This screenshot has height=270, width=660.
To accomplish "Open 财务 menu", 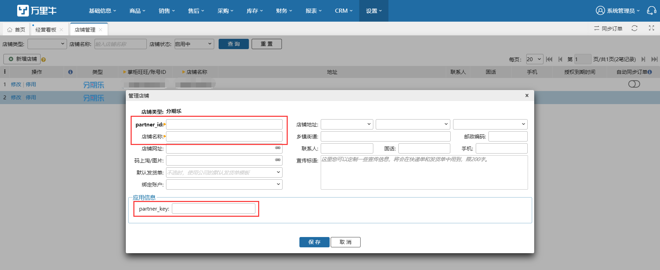I will tap(284, 11).
